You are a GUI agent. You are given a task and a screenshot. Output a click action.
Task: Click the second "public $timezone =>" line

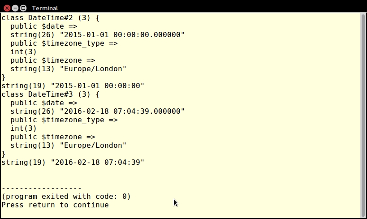click(52, 137)
